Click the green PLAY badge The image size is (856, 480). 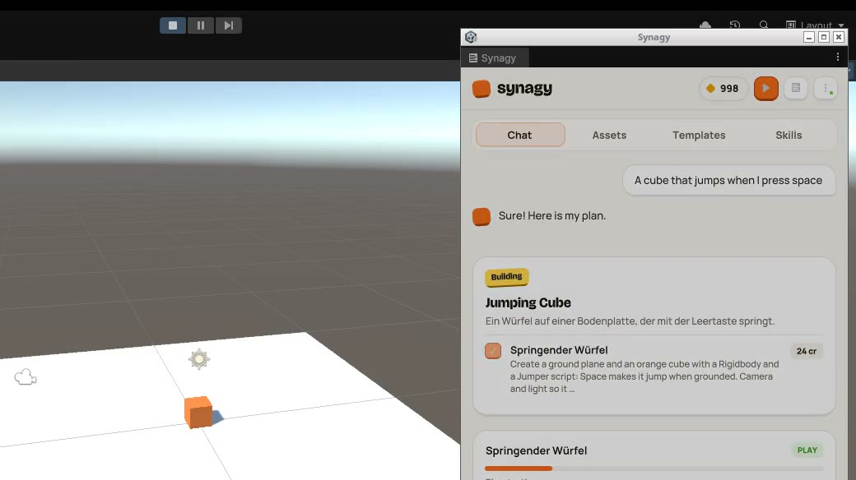(x=807, y=450)
